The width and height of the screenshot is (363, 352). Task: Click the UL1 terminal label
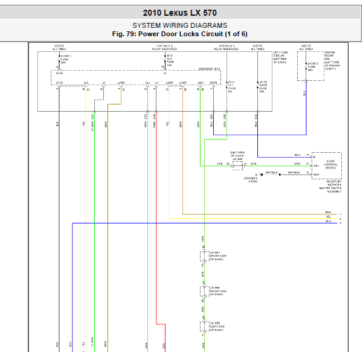pos(147,83)
